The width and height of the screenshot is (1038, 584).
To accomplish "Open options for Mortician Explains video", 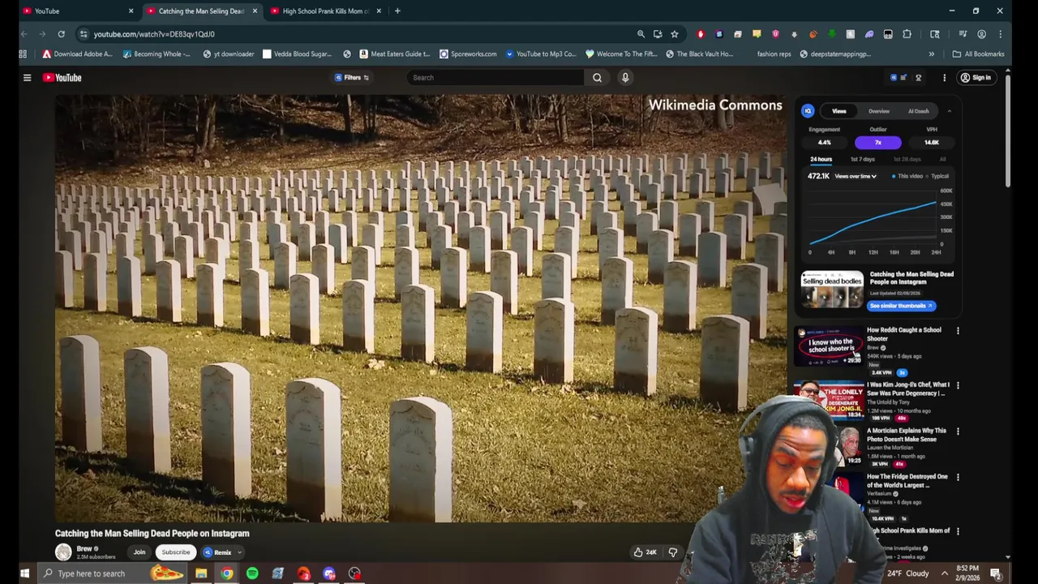I will [x=958, y=432].
